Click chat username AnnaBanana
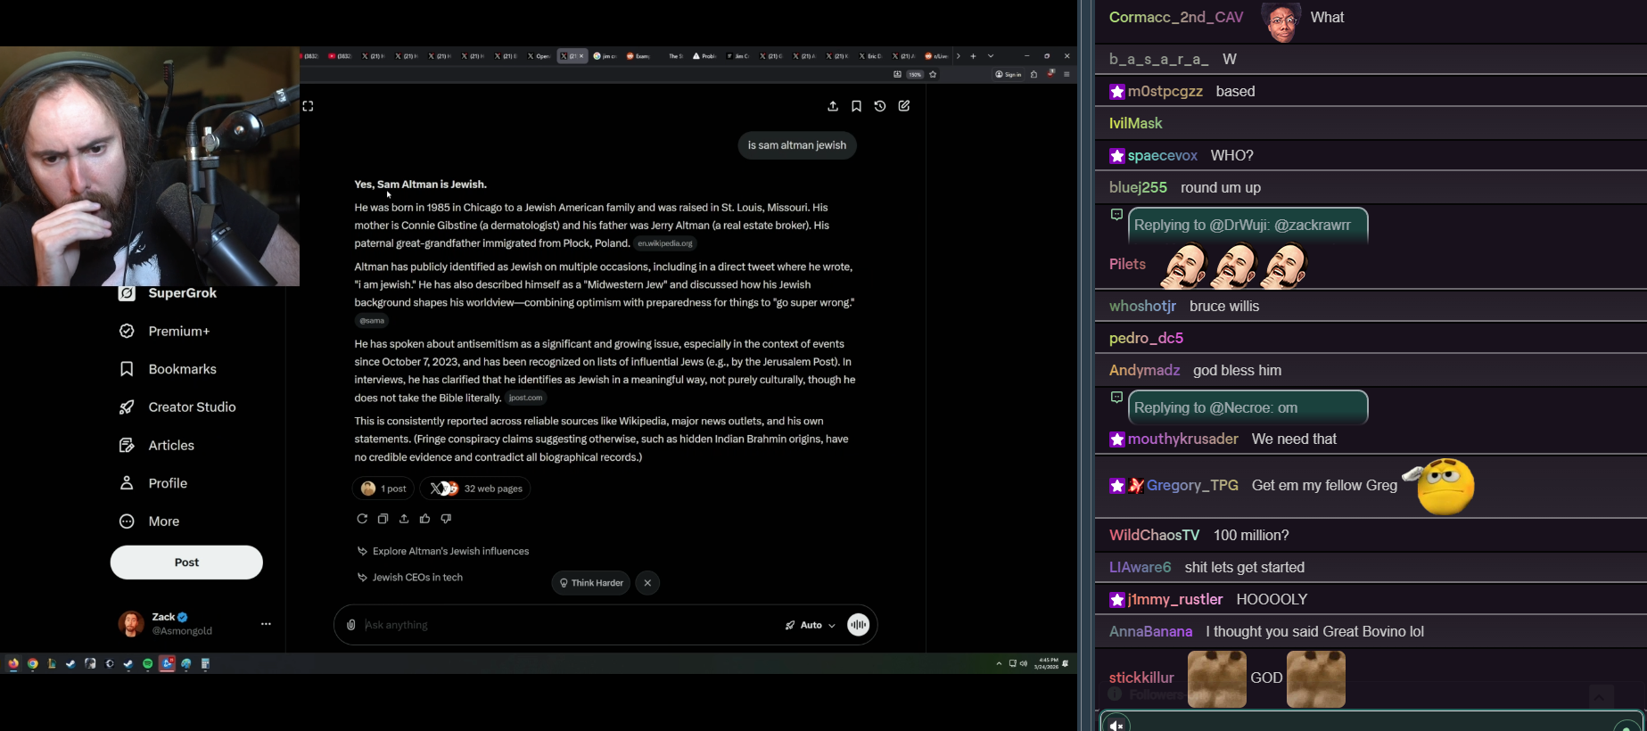Viewport: 1647px width, 731px height. click(1150, 632)
